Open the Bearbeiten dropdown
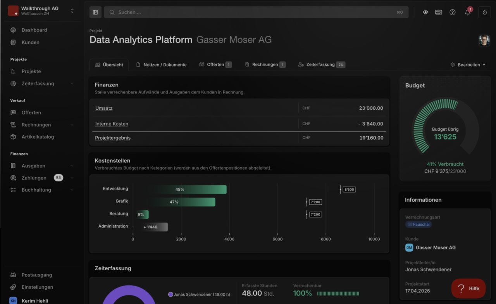This screenshot has width=496, height=304. [468, 65]
